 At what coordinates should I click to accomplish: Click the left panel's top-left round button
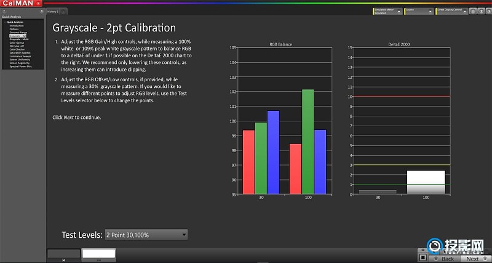[x=4, y=11]
